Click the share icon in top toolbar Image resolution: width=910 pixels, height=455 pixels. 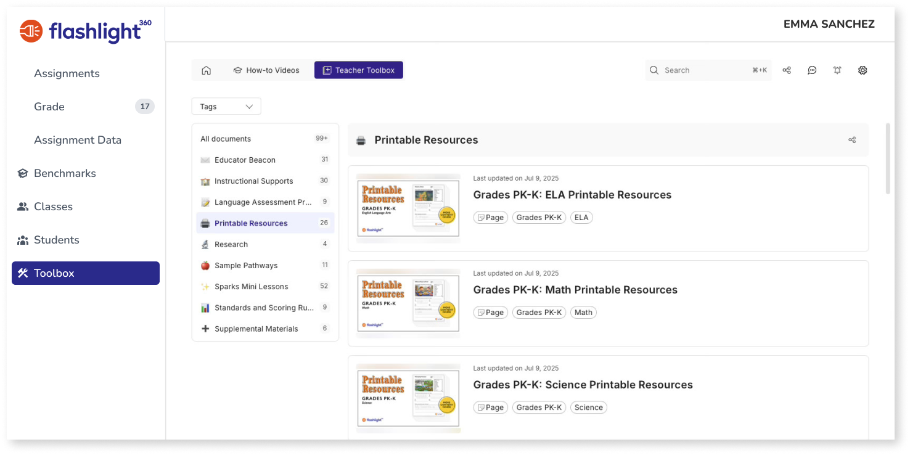(787, 70)
